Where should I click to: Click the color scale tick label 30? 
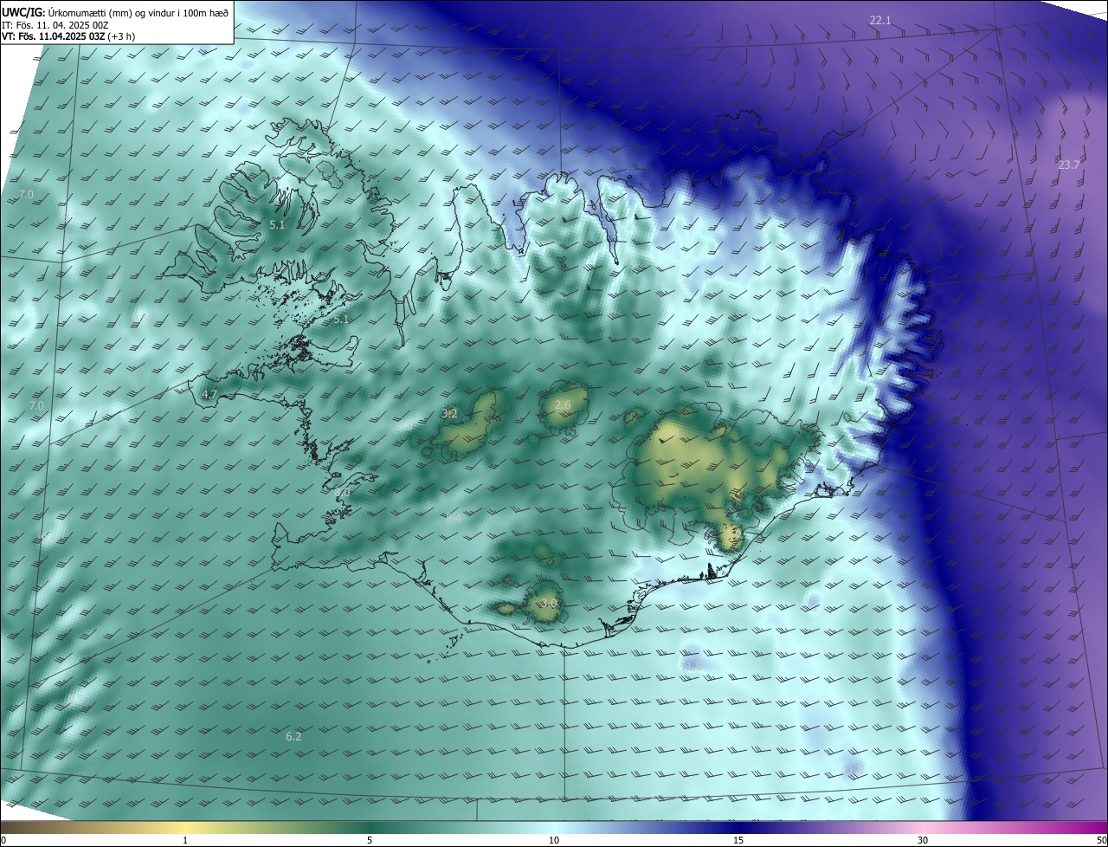(x=923, y=840)
